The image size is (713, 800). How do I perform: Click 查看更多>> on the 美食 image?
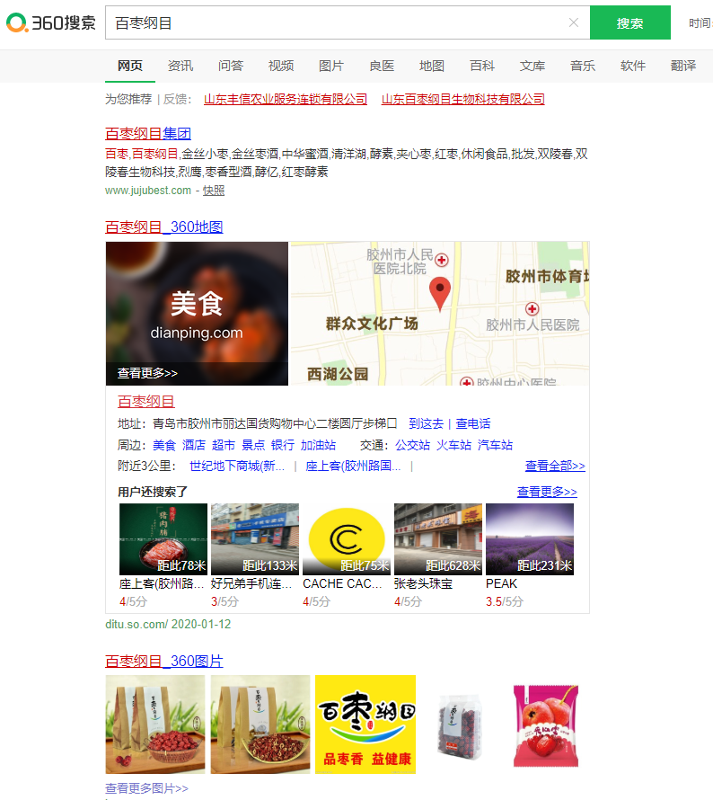147,373
